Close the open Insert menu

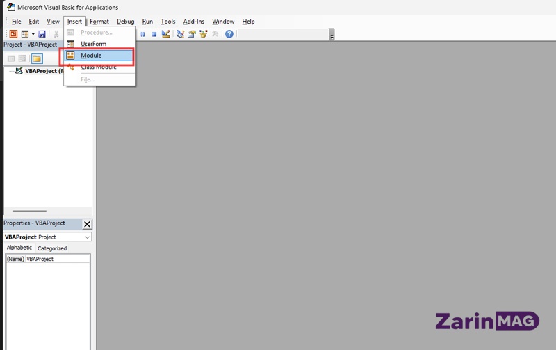click(74, 22)
